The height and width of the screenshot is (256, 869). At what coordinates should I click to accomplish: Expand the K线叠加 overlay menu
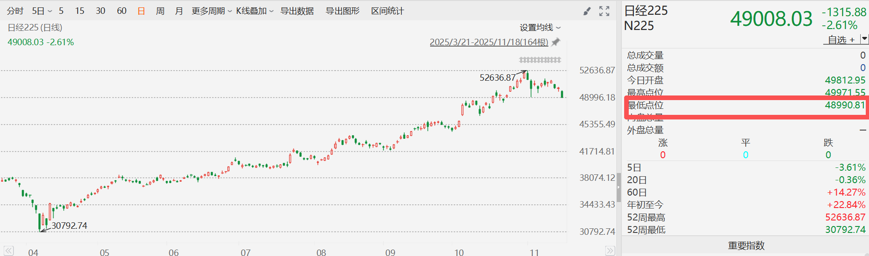click(255, 11)
